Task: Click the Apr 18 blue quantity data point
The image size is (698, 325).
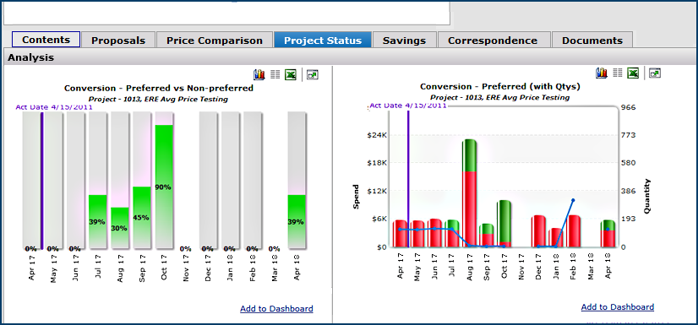Action: [608, 230]
